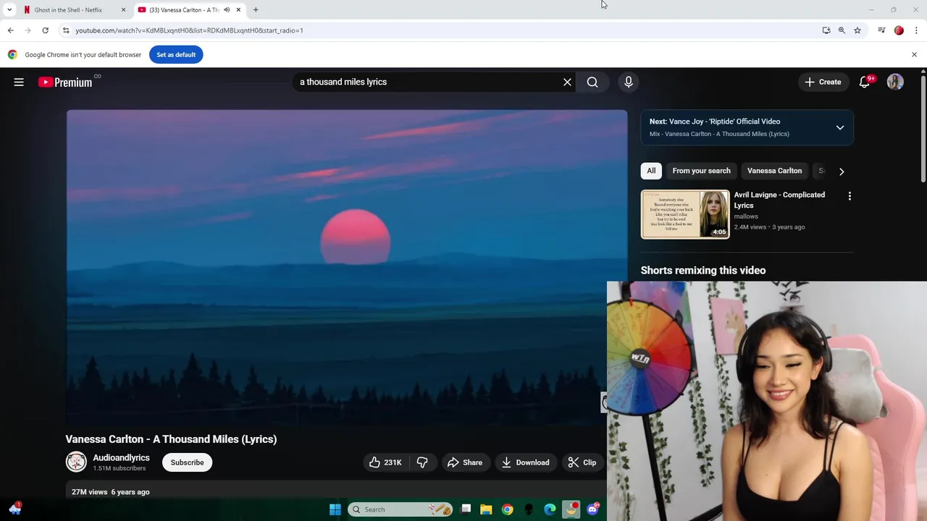Expand the Mix playlist panel chevron
This screenshot has height=521, width=927.
click(x=840, y=127)
